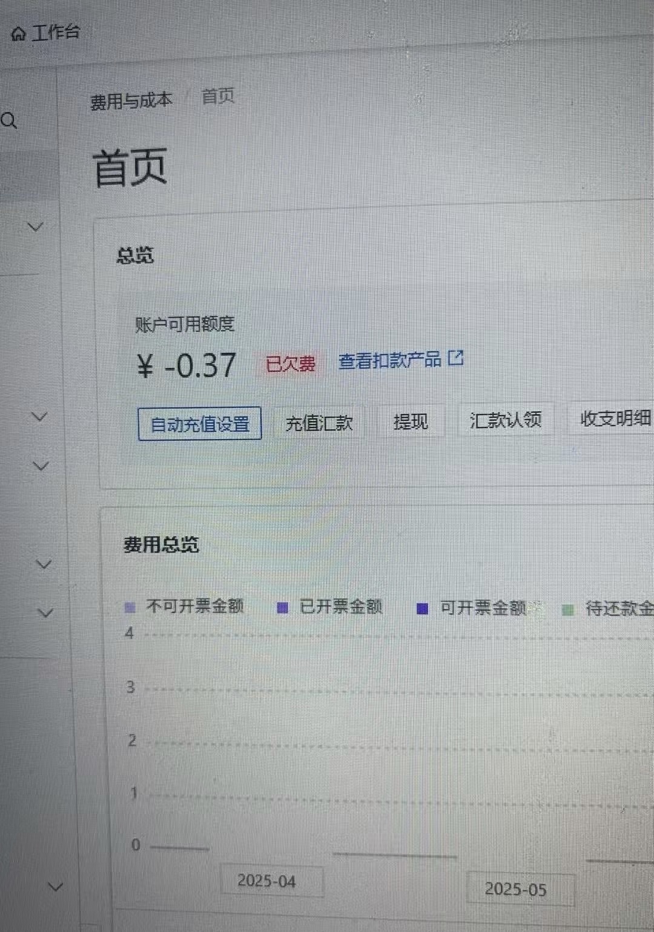Select the 首页 breadcrumb item
This screenshot has height=932, width=654.
217,96
